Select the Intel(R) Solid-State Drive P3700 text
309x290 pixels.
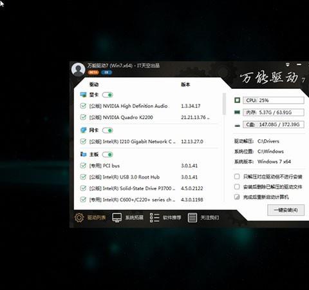click(133, 188)
